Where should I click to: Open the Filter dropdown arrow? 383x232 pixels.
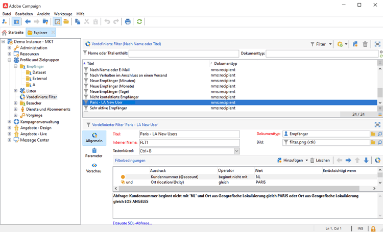click(x=329, y=44)
